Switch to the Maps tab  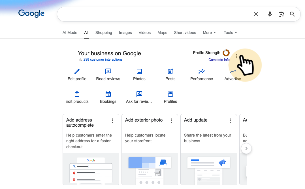pyautogui.click(x=162, y=33)
